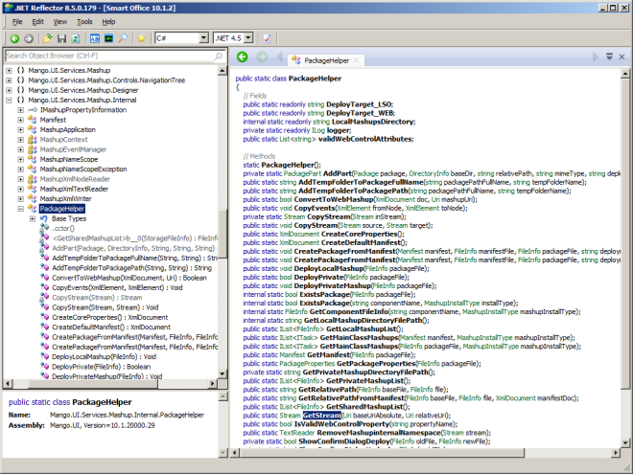
Task: Open the View menu
Action: pyautogui.click(x=59, y=21)
